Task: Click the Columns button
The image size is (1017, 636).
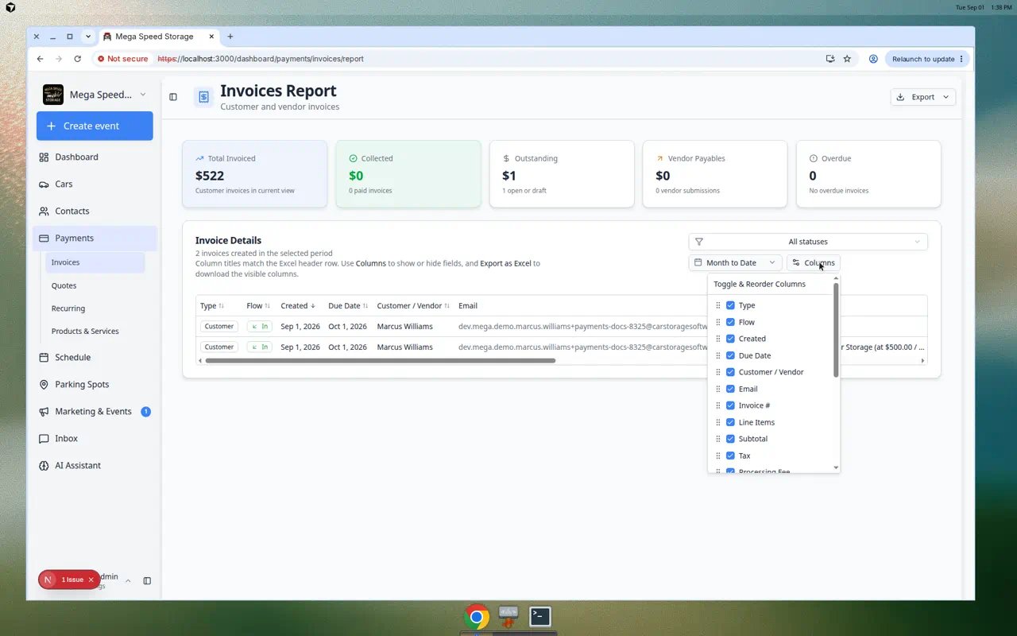Action: pos(813,263)
